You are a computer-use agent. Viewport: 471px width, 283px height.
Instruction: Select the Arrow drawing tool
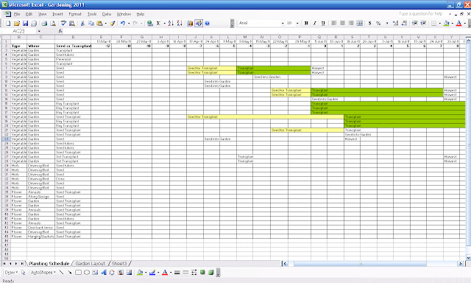[x=70, y=273]
